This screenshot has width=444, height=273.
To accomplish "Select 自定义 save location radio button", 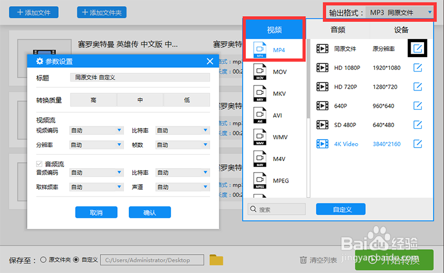I will point(76,260).
